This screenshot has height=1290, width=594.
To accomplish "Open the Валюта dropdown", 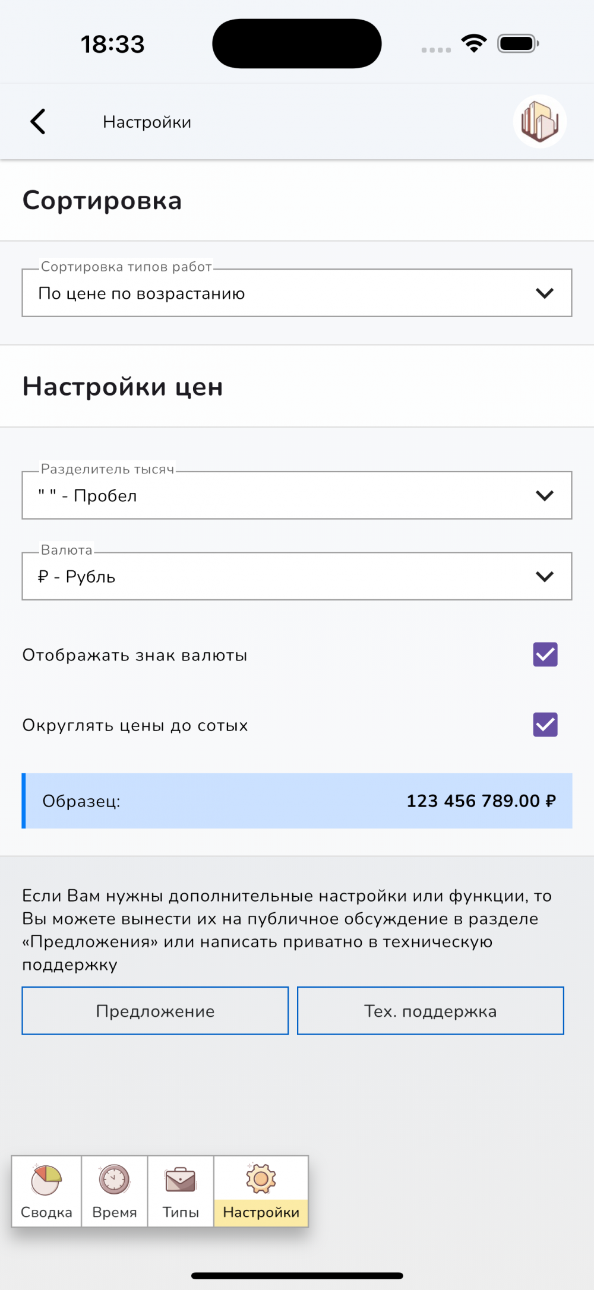I will pos(297,576).
